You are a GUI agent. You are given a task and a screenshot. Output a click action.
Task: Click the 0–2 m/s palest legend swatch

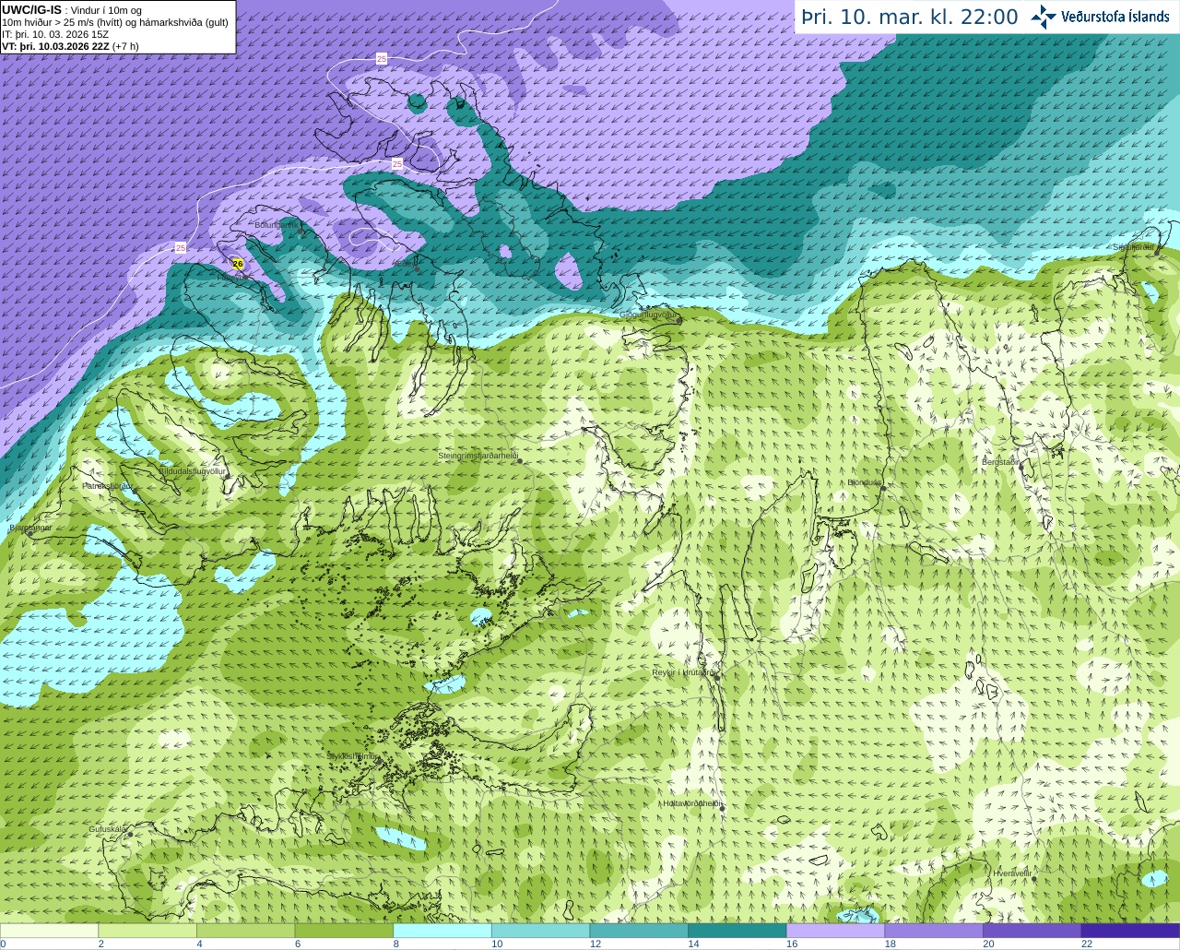tap(49, 931)
